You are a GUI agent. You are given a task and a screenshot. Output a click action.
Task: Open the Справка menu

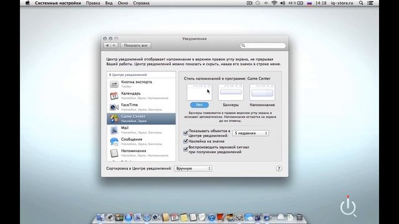(x=142, y=3)
